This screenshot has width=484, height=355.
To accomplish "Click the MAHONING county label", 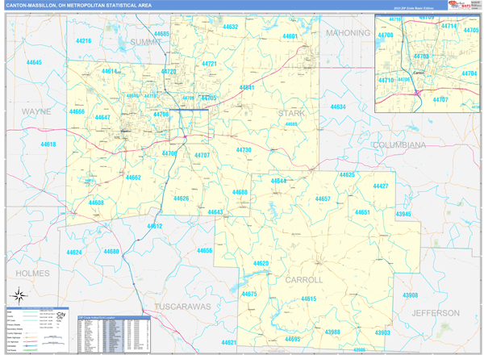I will click(348, 34).
